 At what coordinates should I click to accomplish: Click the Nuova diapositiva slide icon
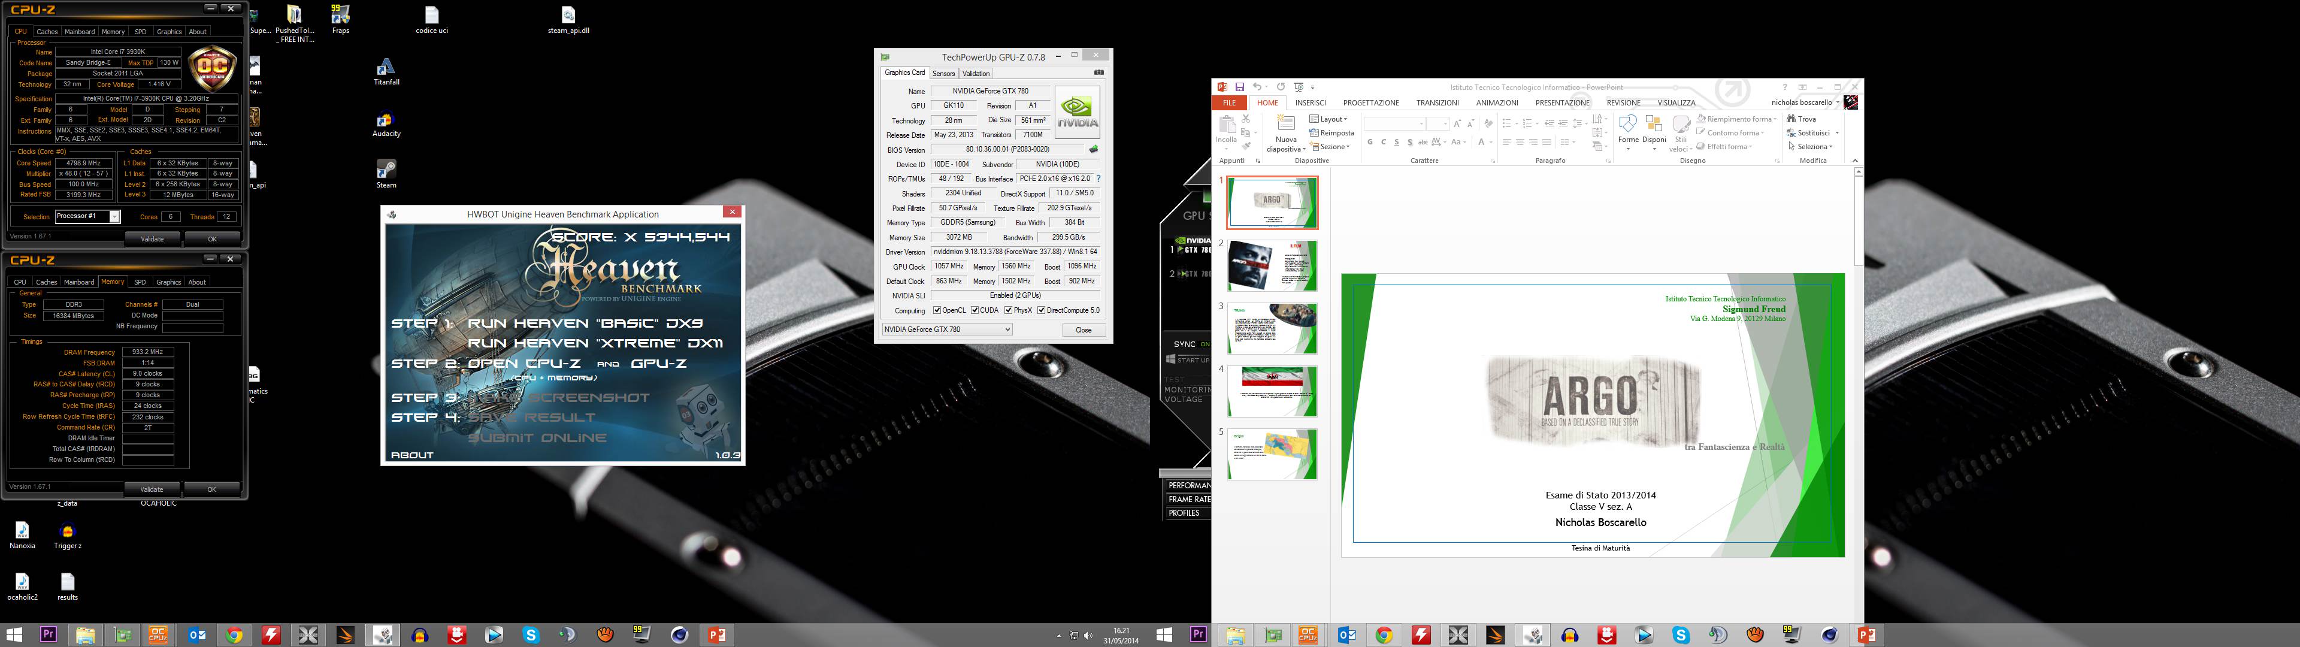click(1286, 123)
